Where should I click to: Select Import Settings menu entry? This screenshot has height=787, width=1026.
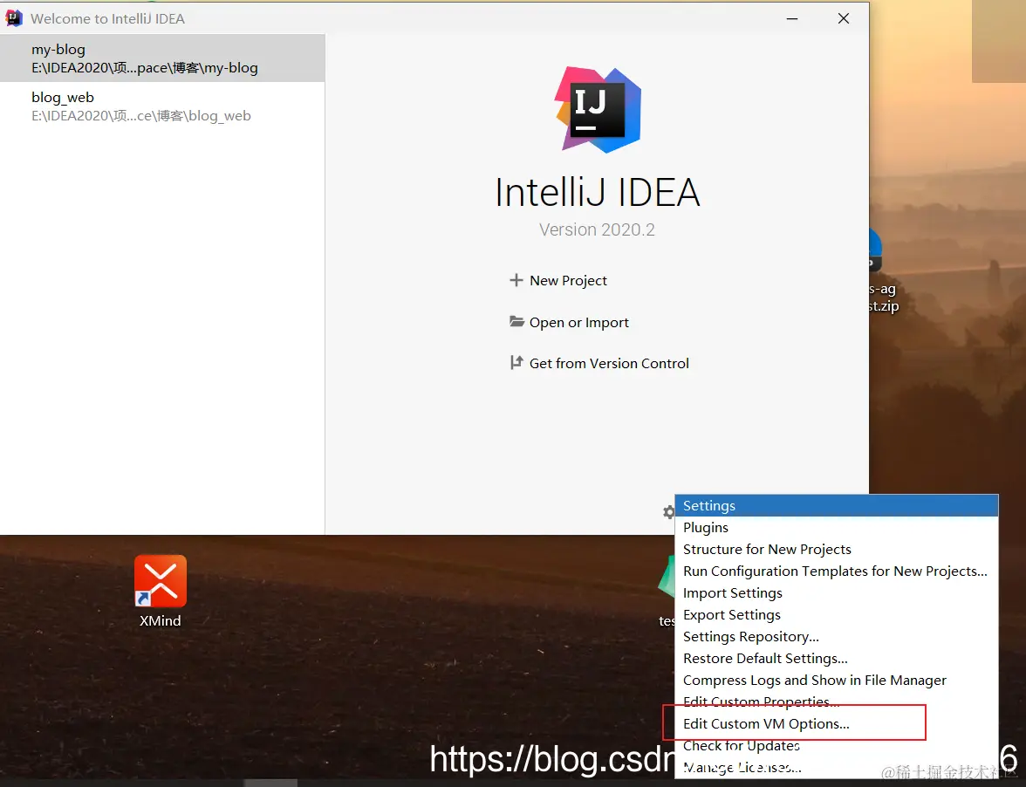point(836,592)
